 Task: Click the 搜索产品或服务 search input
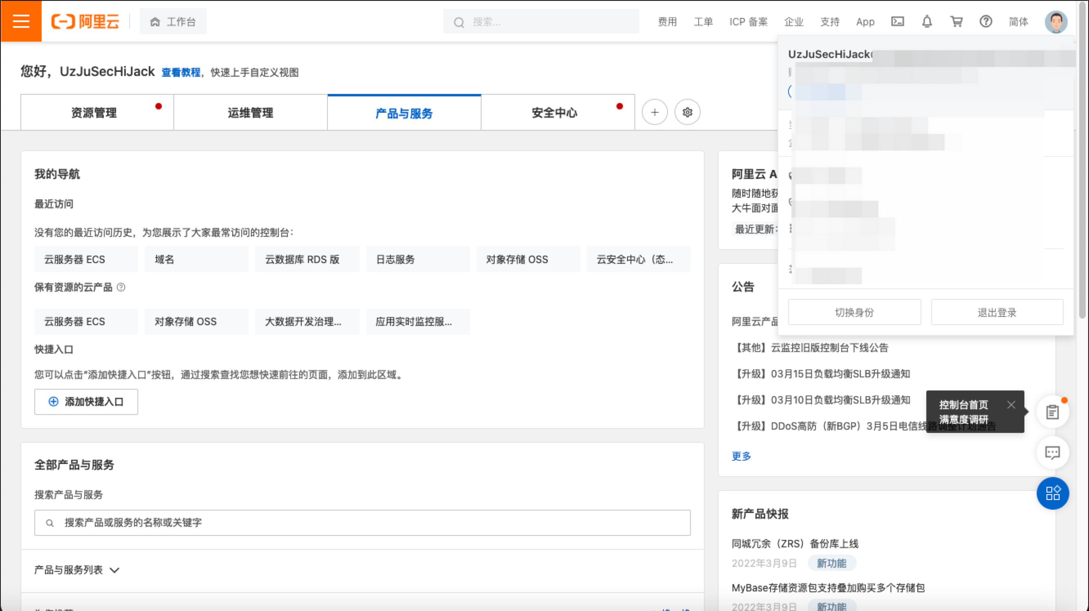[362, 523]
